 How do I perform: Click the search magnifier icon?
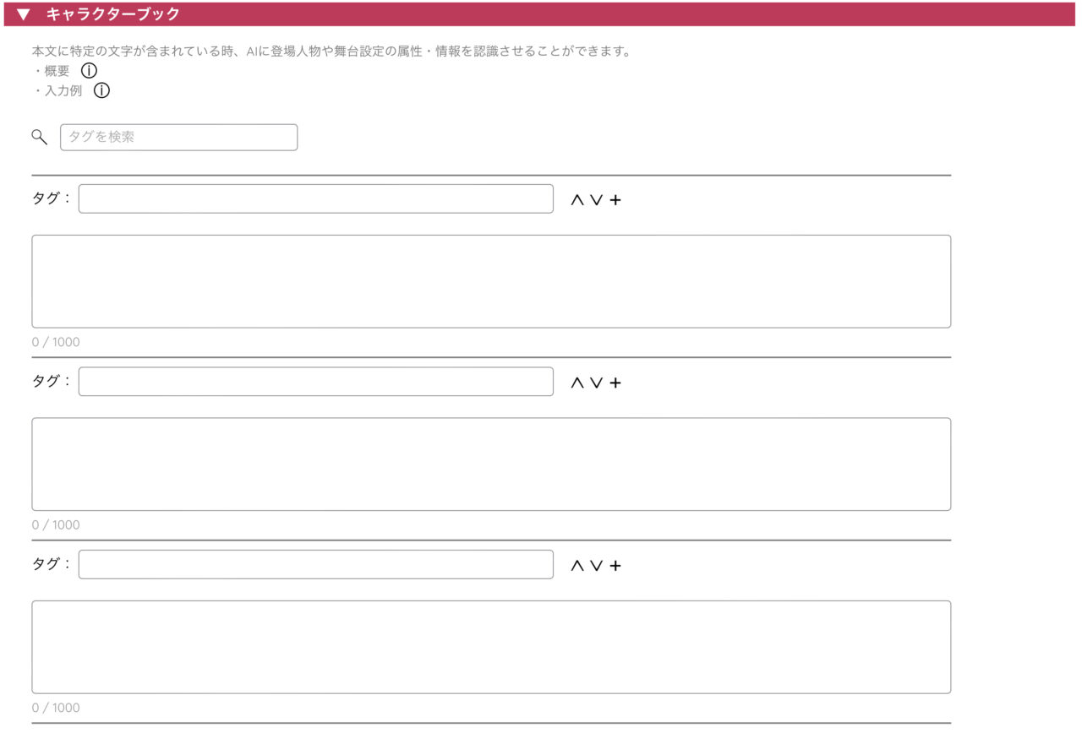(38, 136)
